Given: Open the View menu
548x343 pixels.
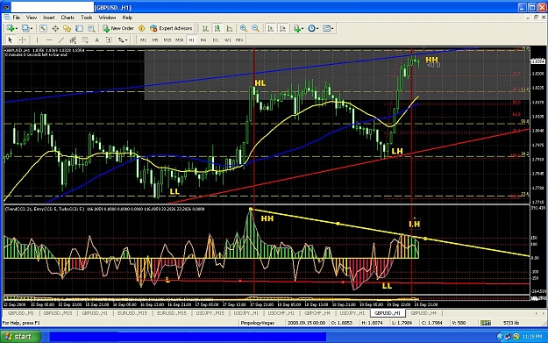Looking at the screenshot, I should 32,18.
